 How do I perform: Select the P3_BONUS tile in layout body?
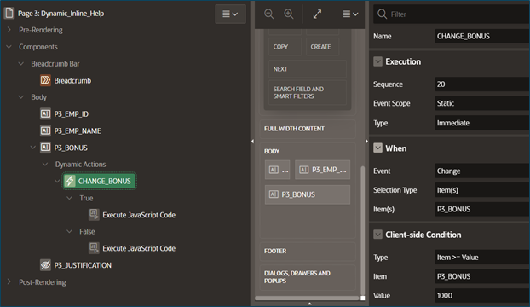(308, 194)
